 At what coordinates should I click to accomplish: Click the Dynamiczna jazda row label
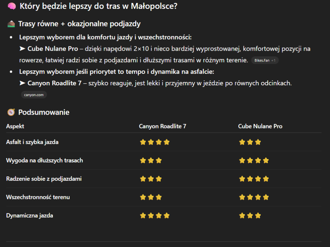[30, 216]
